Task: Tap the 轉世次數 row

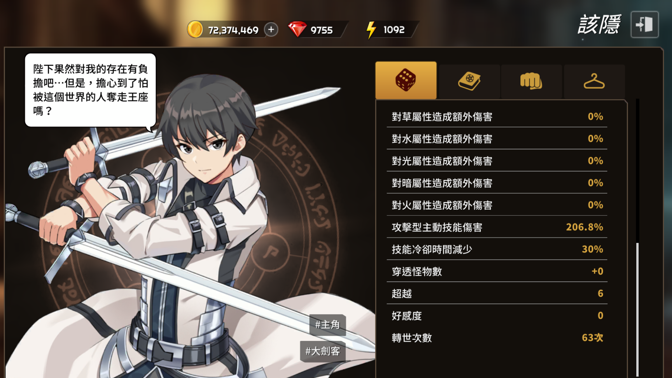Action: click(497, 338)
